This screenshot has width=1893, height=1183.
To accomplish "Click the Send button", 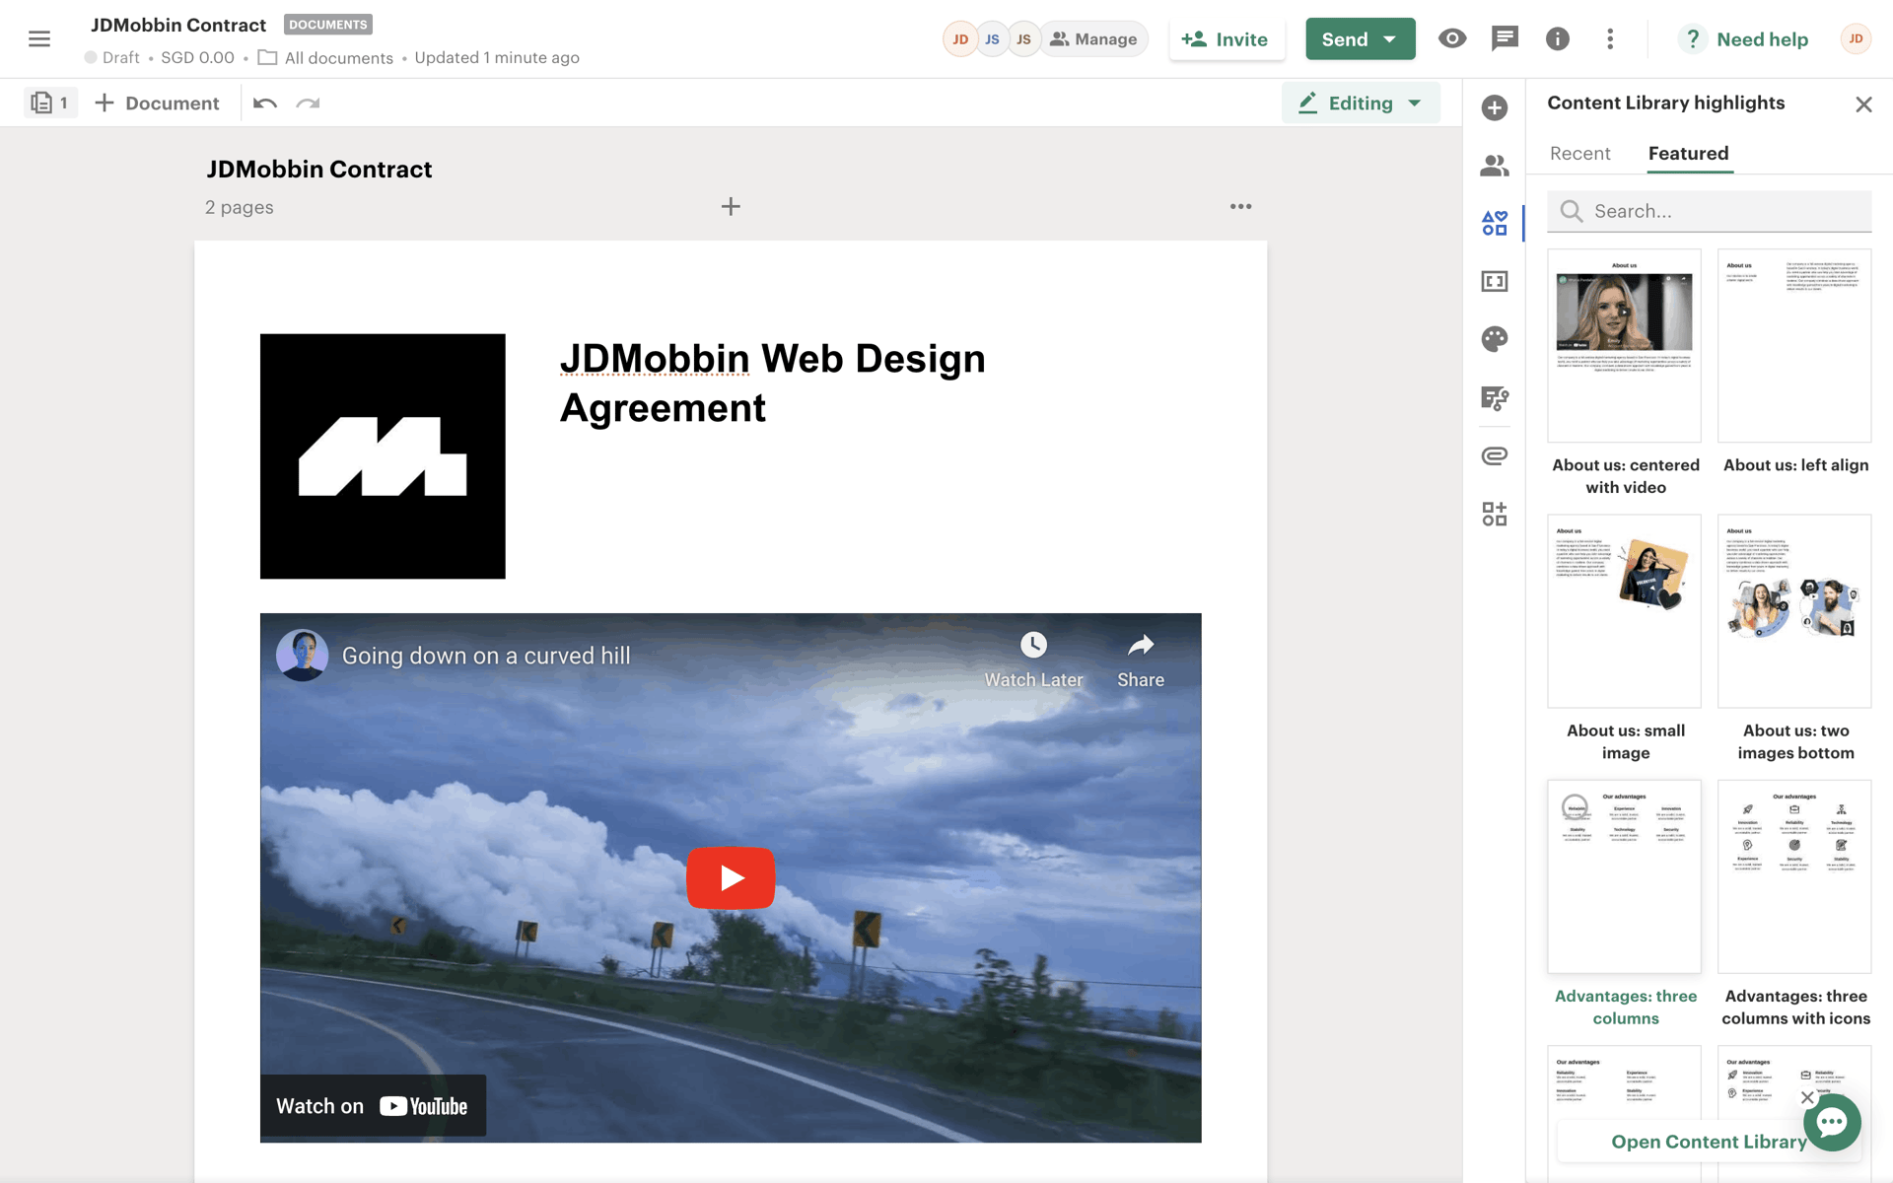I will coord(1344,39).
